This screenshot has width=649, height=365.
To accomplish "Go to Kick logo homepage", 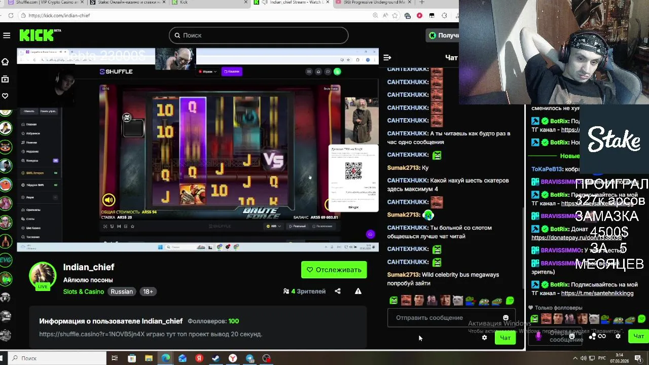I will 40,35.
